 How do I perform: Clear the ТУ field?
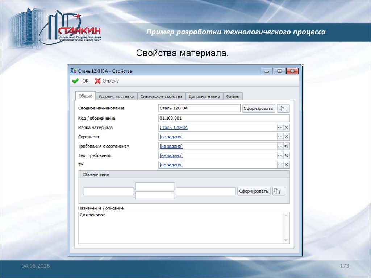[x=286, y=165]
